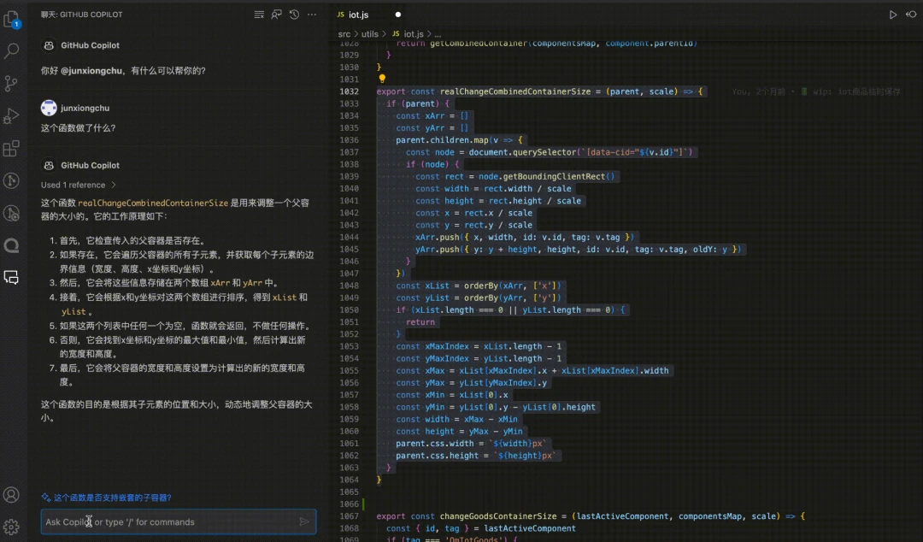Click the open changes icon at editor top right
This screenshot has height=542, width=923.
[x=911, y=15]
